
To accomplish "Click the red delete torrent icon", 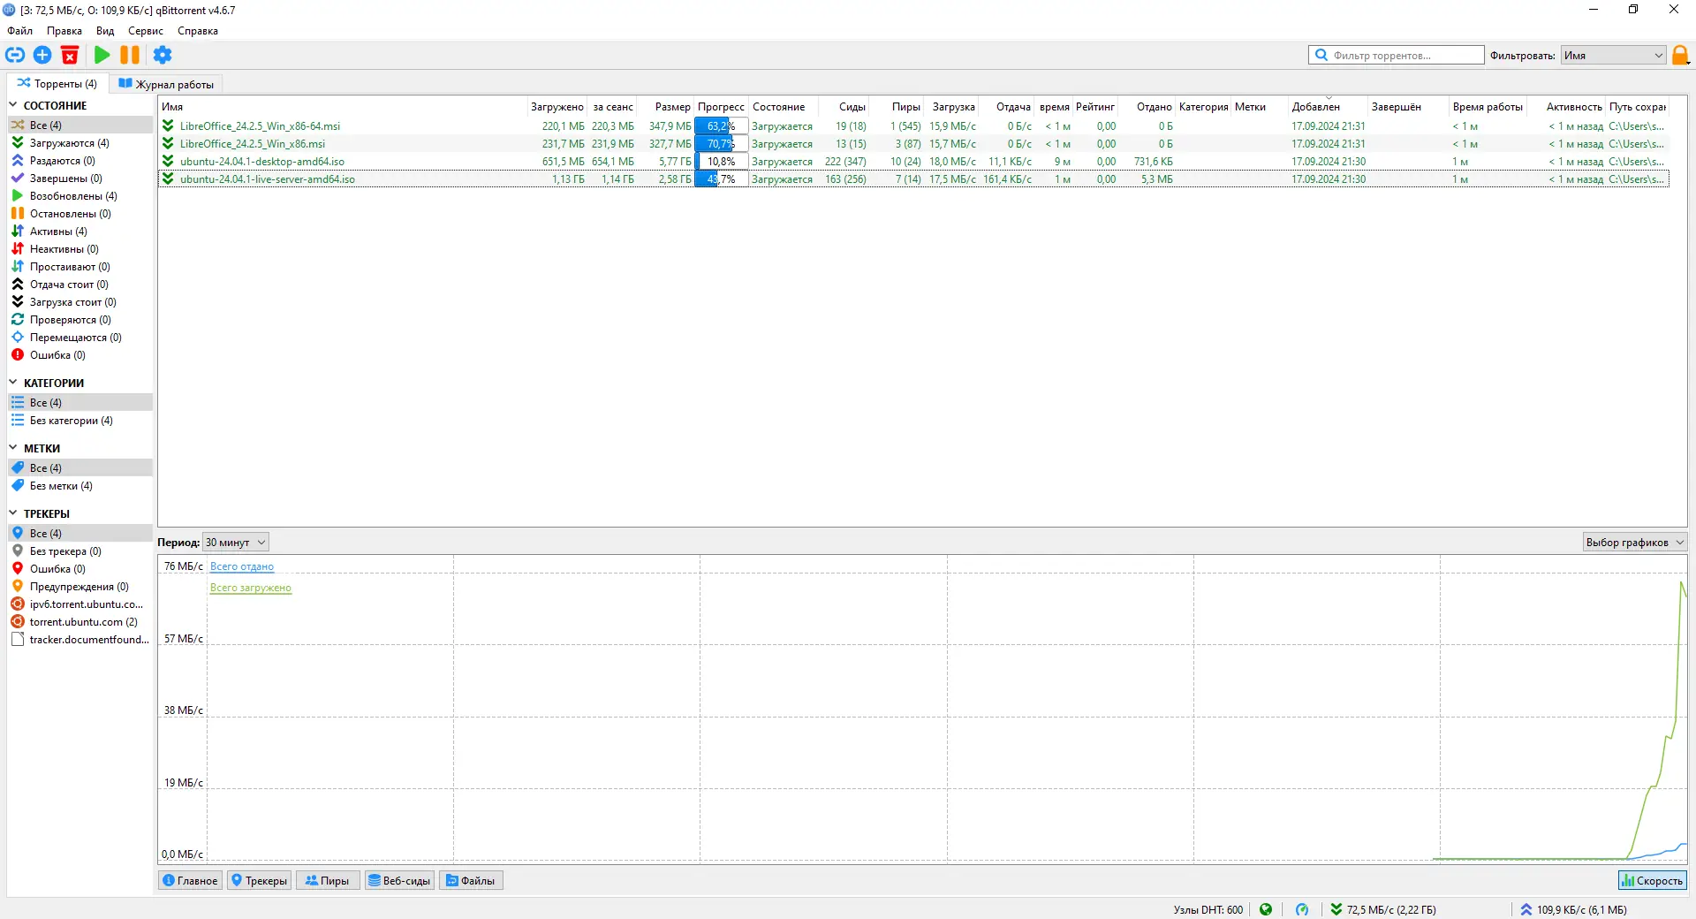I will (x=70, y=55).
